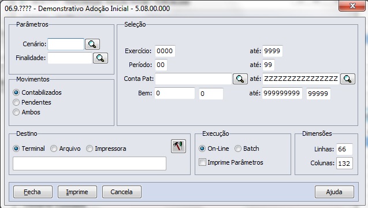Choose Impressora as destination

click(106, 148)
